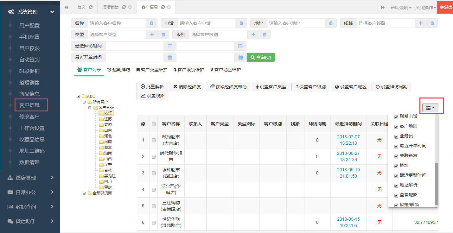Open calendar for 最近开单时间 end date
This screenshot has height=233, width=453.
240,57
